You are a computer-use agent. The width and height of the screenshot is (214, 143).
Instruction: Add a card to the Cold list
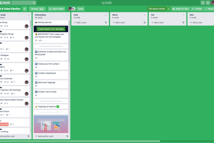click(80, 22)
